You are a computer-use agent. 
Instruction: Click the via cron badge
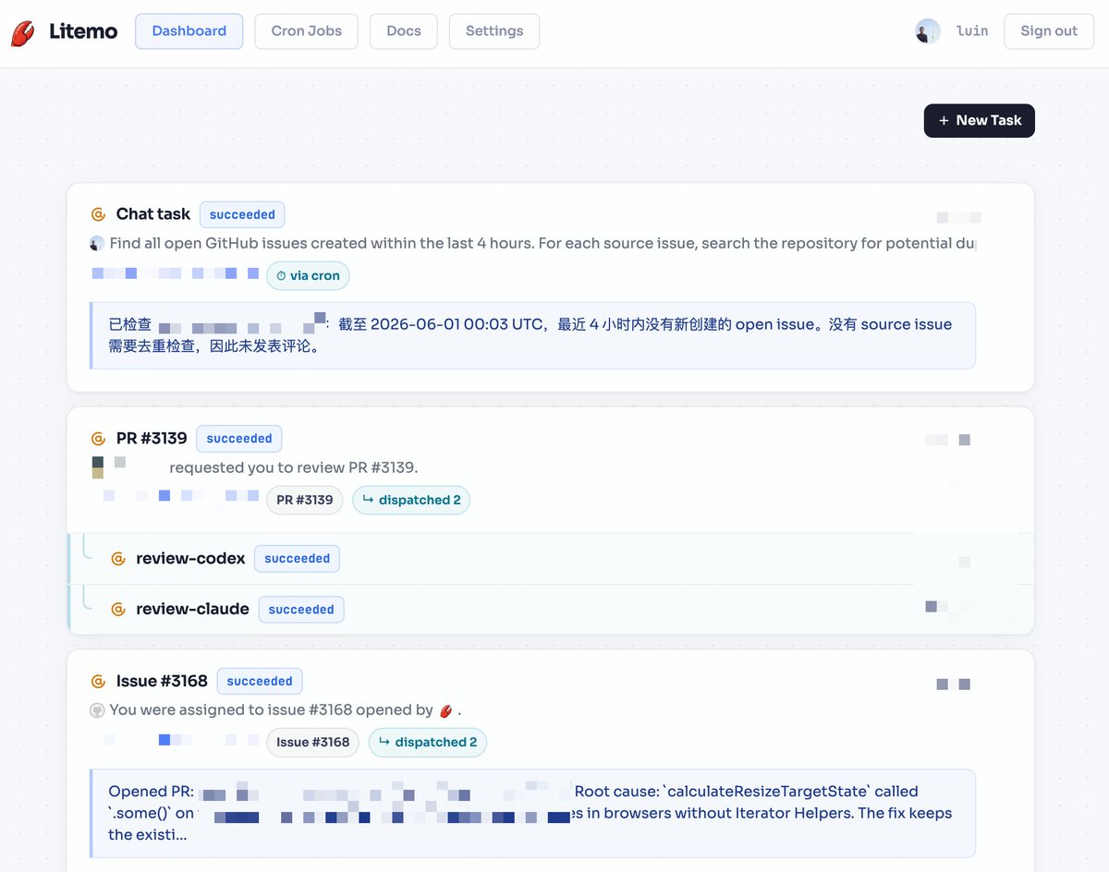point(309,275)
